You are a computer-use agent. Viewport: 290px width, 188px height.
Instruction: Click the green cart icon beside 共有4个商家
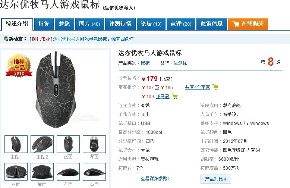pos(215,87)
